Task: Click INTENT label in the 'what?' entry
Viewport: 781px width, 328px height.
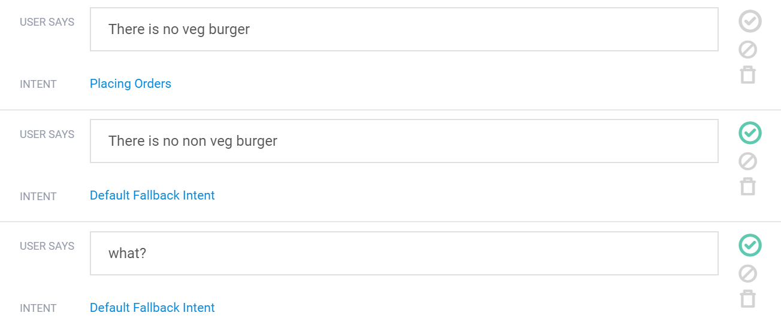Action: 38,308
